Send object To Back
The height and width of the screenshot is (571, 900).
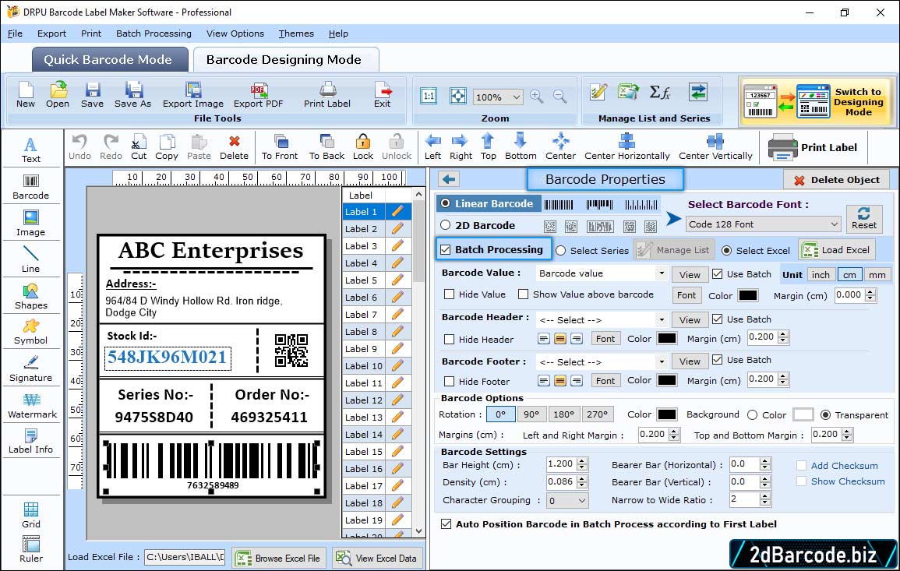click(326, 147)
